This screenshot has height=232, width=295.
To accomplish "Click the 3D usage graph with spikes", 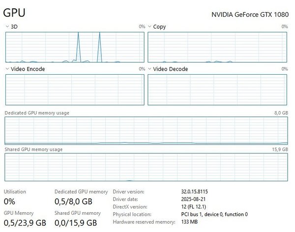I will coord(75,47).
